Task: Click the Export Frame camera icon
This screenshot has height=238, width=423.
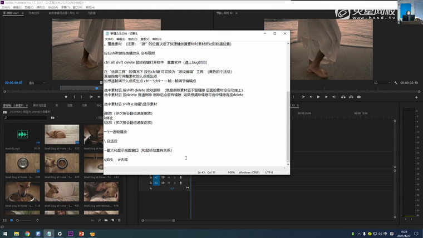Action: (x=359, y=97)
